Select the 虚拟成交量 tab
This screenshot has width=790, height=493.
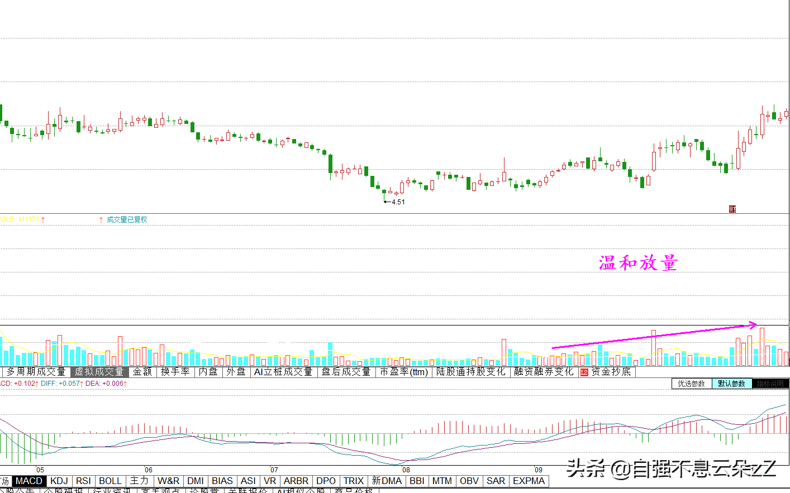(99, 372)
